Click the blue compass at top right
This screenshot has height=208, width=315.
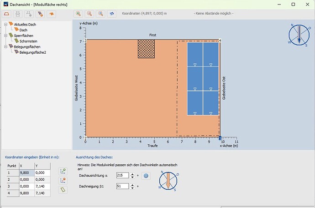tap(299, 35)
